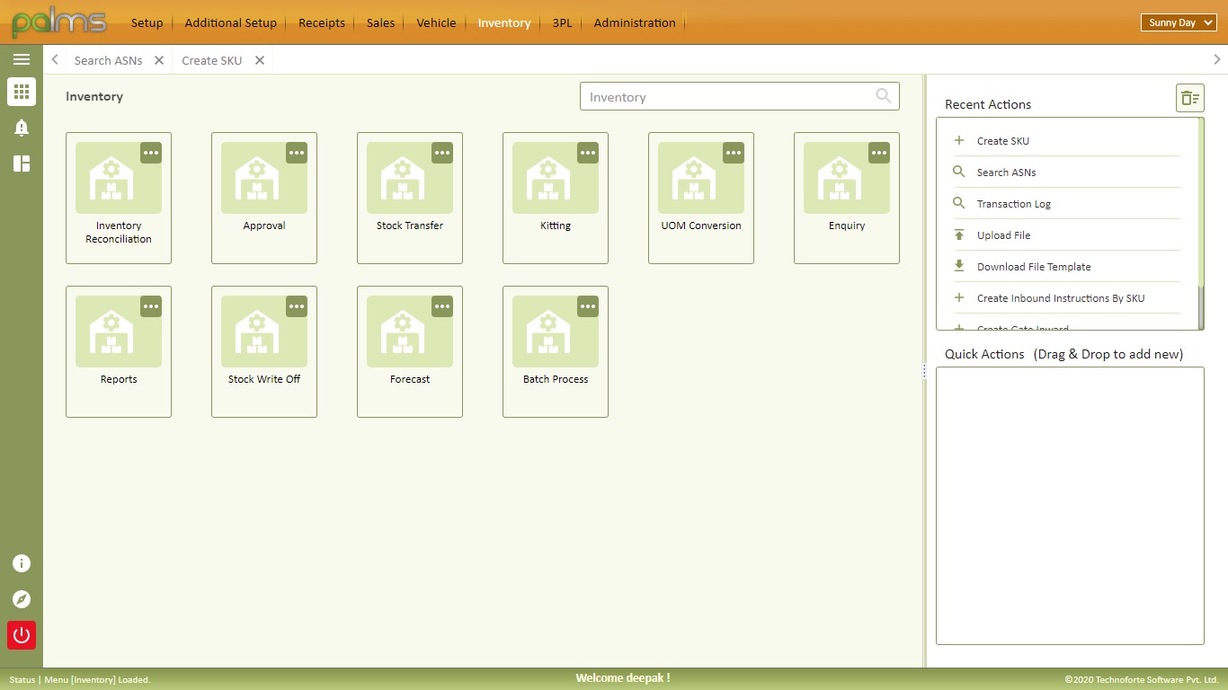This screenshot has height=690, width=1228.
Task: Switch to the Inventory menu
Action: pos(503,22)
